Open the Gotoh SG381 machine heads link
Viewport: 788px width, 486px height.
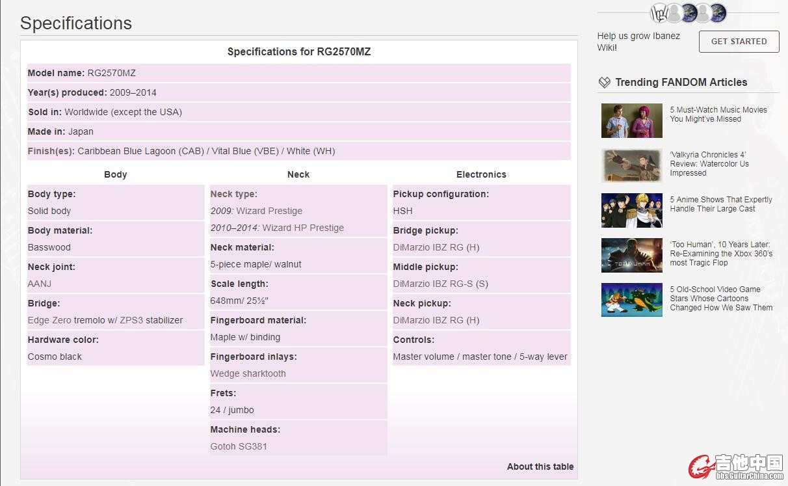pos(239,446)
